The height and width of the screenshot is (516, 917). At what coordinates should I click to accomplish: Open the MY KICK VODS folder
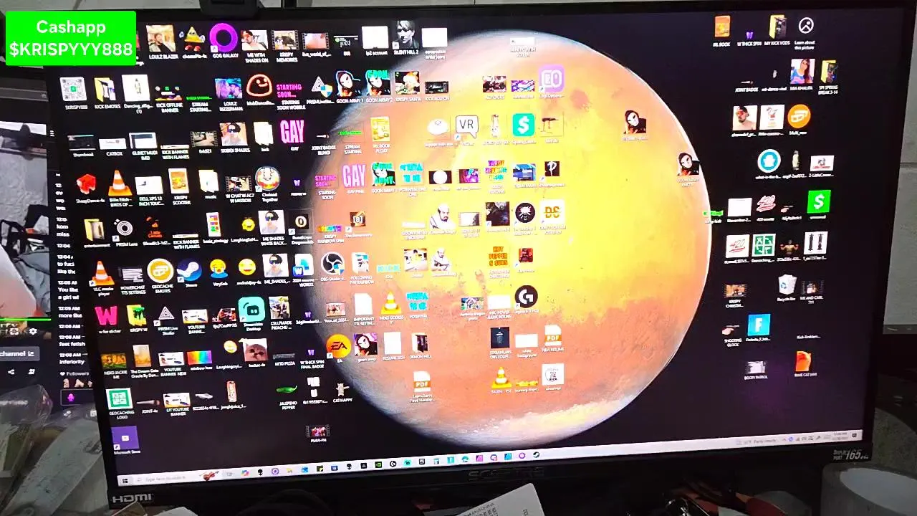(x=777, y=31)
